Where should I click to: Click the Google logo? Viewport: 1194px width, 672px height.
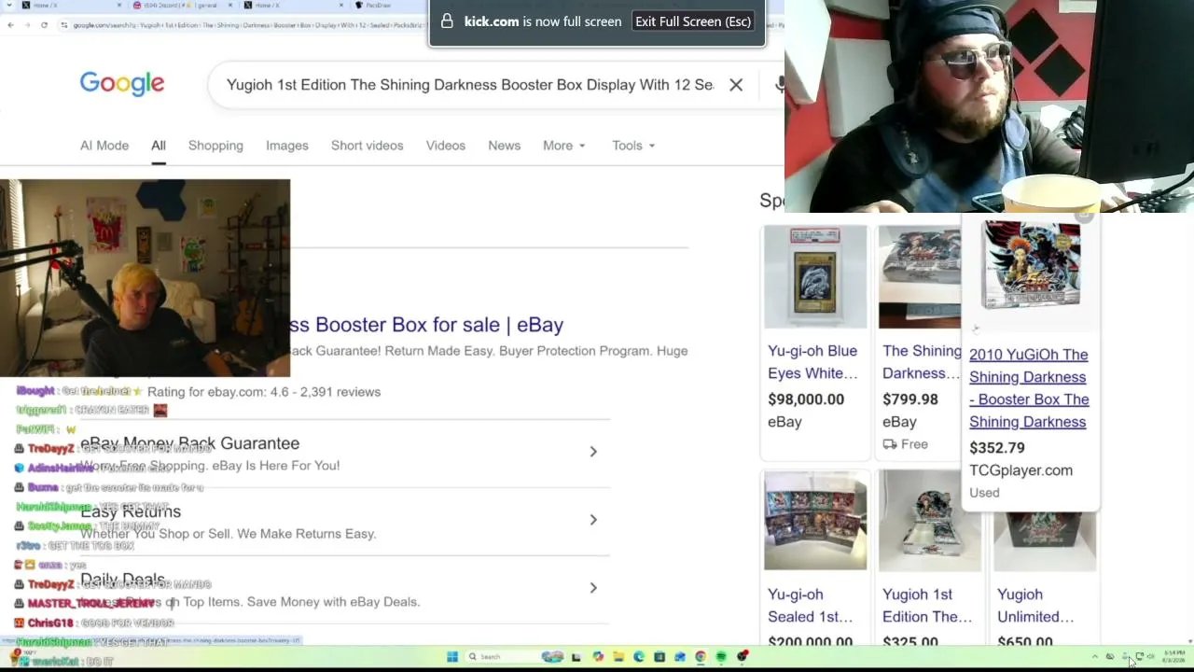(x=122, y=84)
